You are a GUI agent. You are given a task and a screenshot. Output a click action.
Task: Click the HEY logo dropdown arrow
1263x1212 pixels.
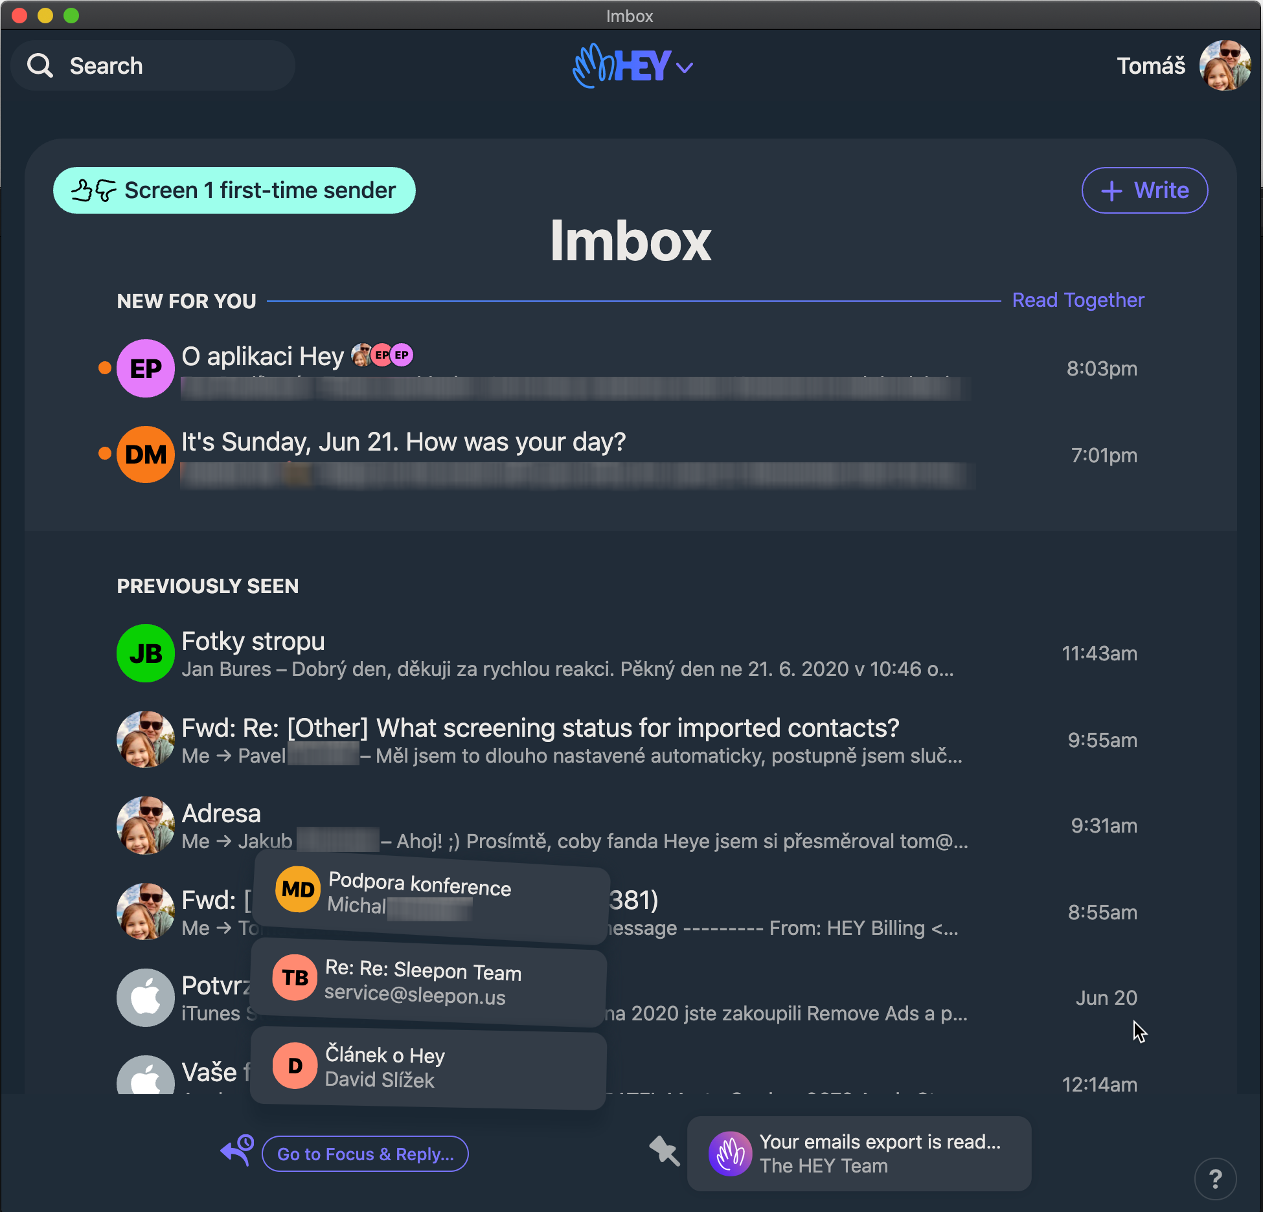point(689,70)
